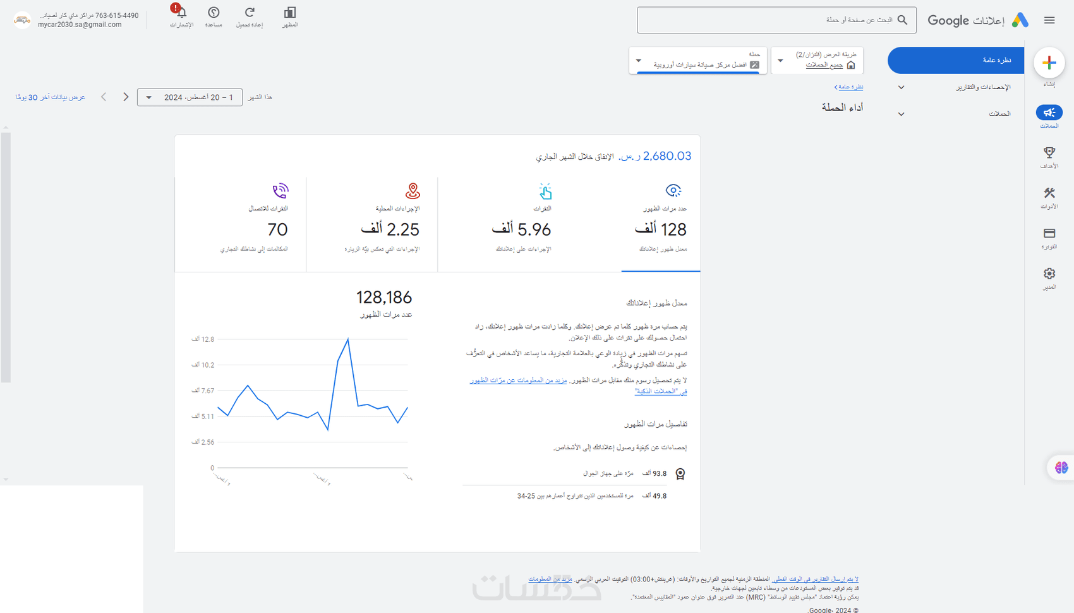Open Goals trophy in the sidebar
This screenshot has width=1074, height=613.
1049,153
